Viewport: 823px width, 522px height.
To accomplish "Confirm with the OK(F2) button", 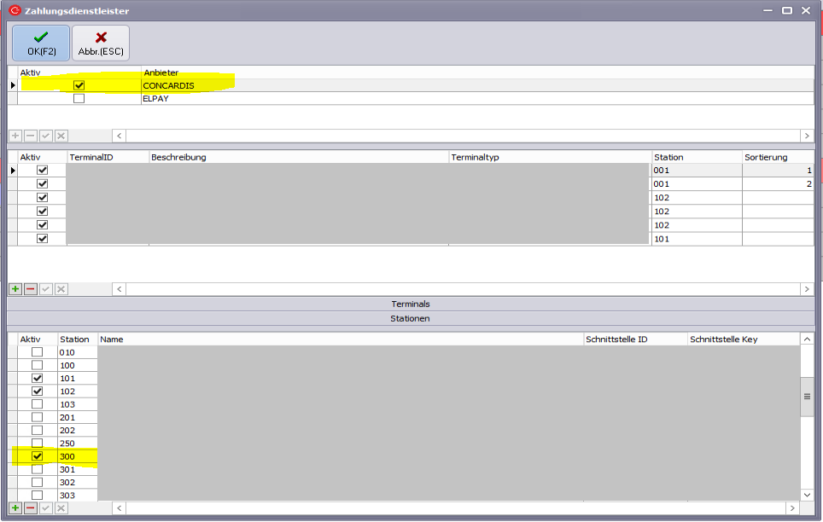I will point(41,43).
